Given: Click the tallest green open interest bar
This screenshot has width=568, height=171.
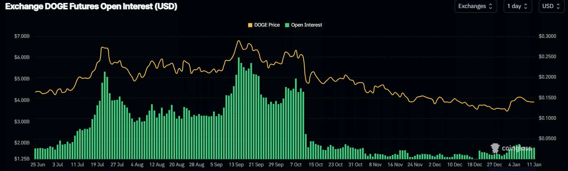Looking at the screenshot, I should click(239, 108).
